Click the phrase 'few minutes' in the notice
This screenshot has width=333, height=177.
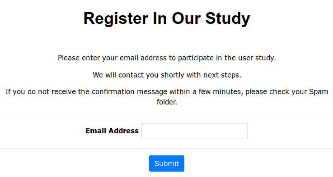coord(220,92)
